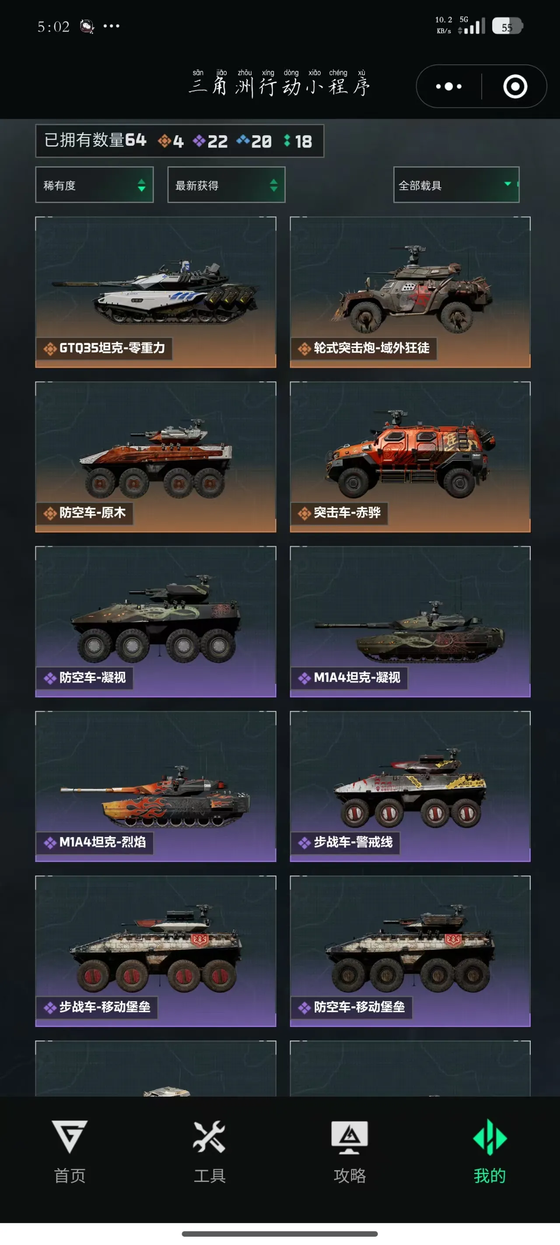This screenshot has height=1245, width=560.
Task: Tap the WeChat notification icon in status bar
Action: (87, 26)
